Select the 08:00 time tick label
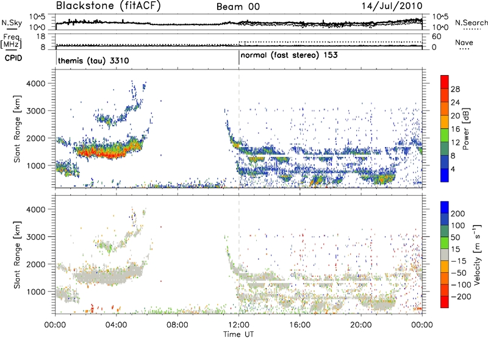The image size is (488, 338). point(177,325)
